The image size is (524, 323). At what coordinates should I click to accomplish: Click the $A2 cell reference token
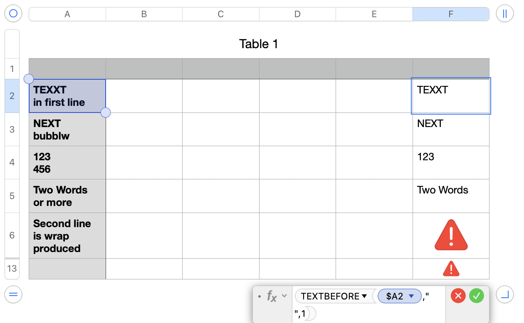(x=395, y=296)
